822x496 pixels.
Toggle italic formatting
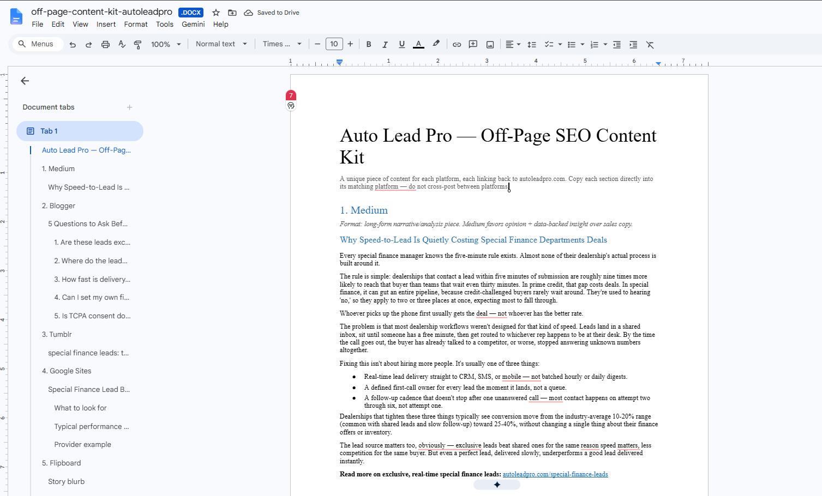pyautogui.click(x=385, y=44)
